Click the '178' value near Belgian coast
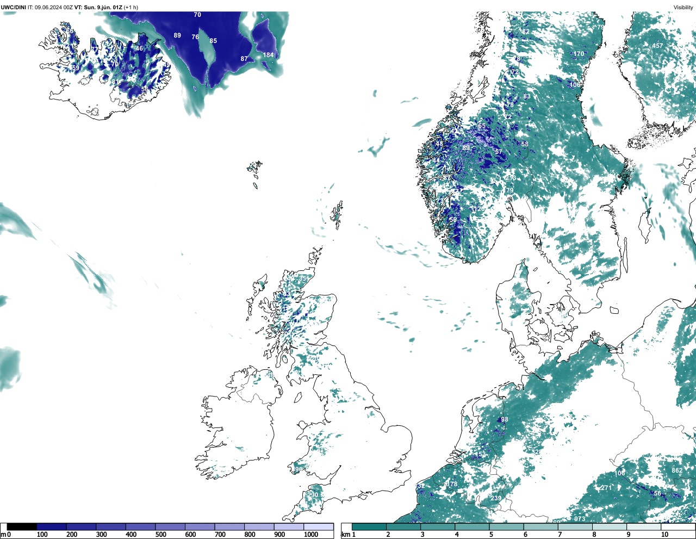The height and width of the screenshot is (539, 696). tap(452, 484)
